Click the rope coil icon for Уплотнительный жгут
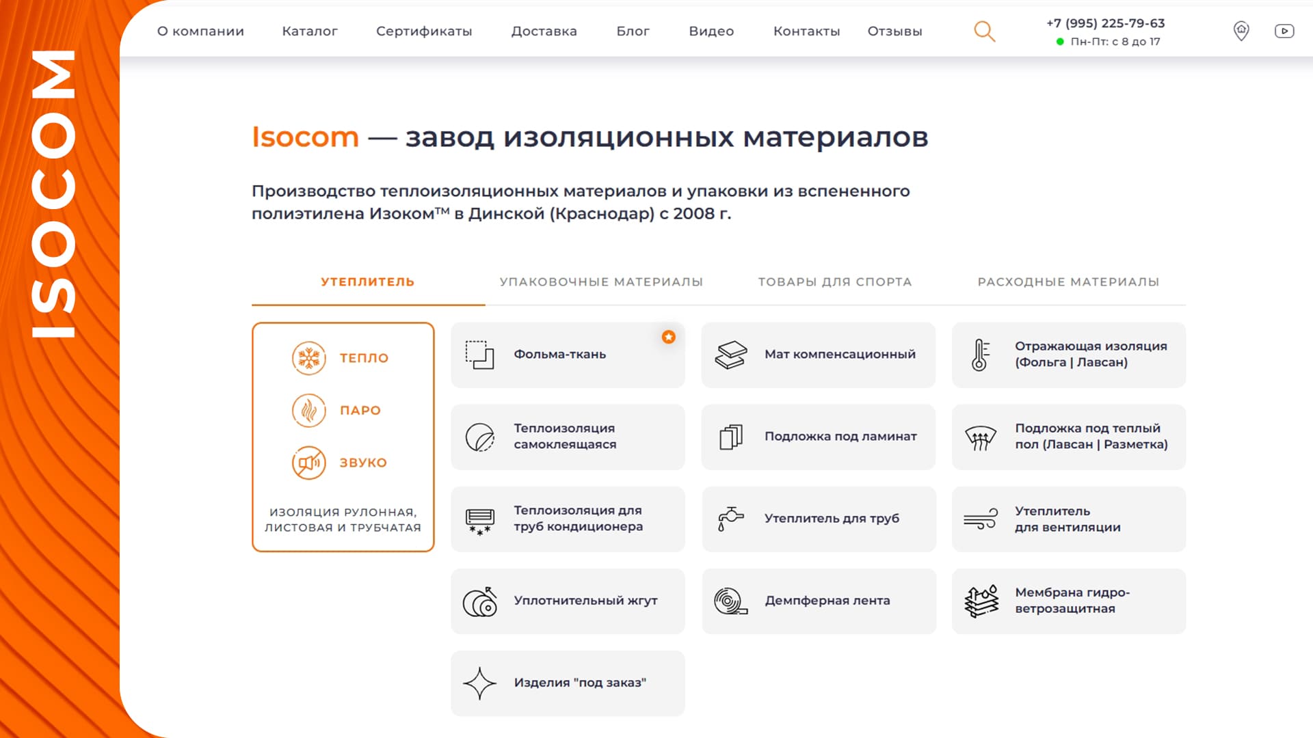Viewport: 1313px width, 738px height. [480, 601]
